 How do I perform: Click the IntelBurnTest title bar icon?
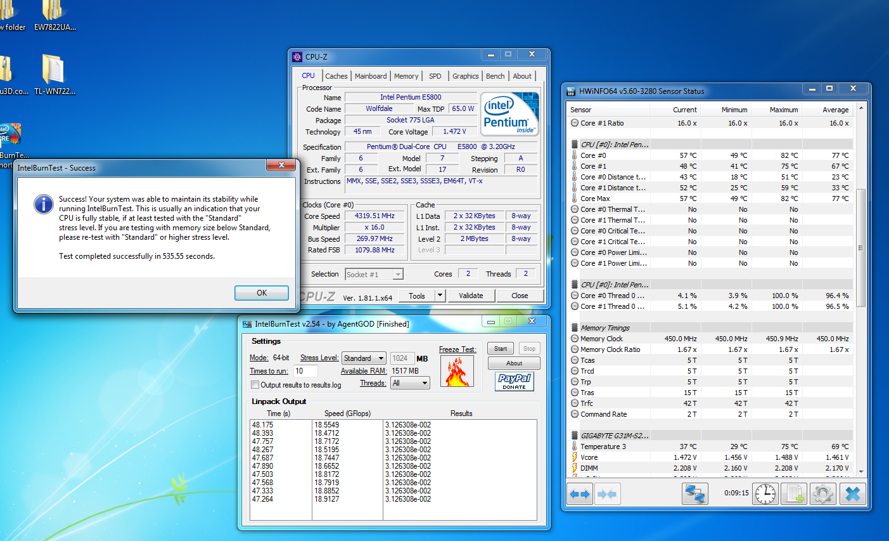click(x=247, y=323)
